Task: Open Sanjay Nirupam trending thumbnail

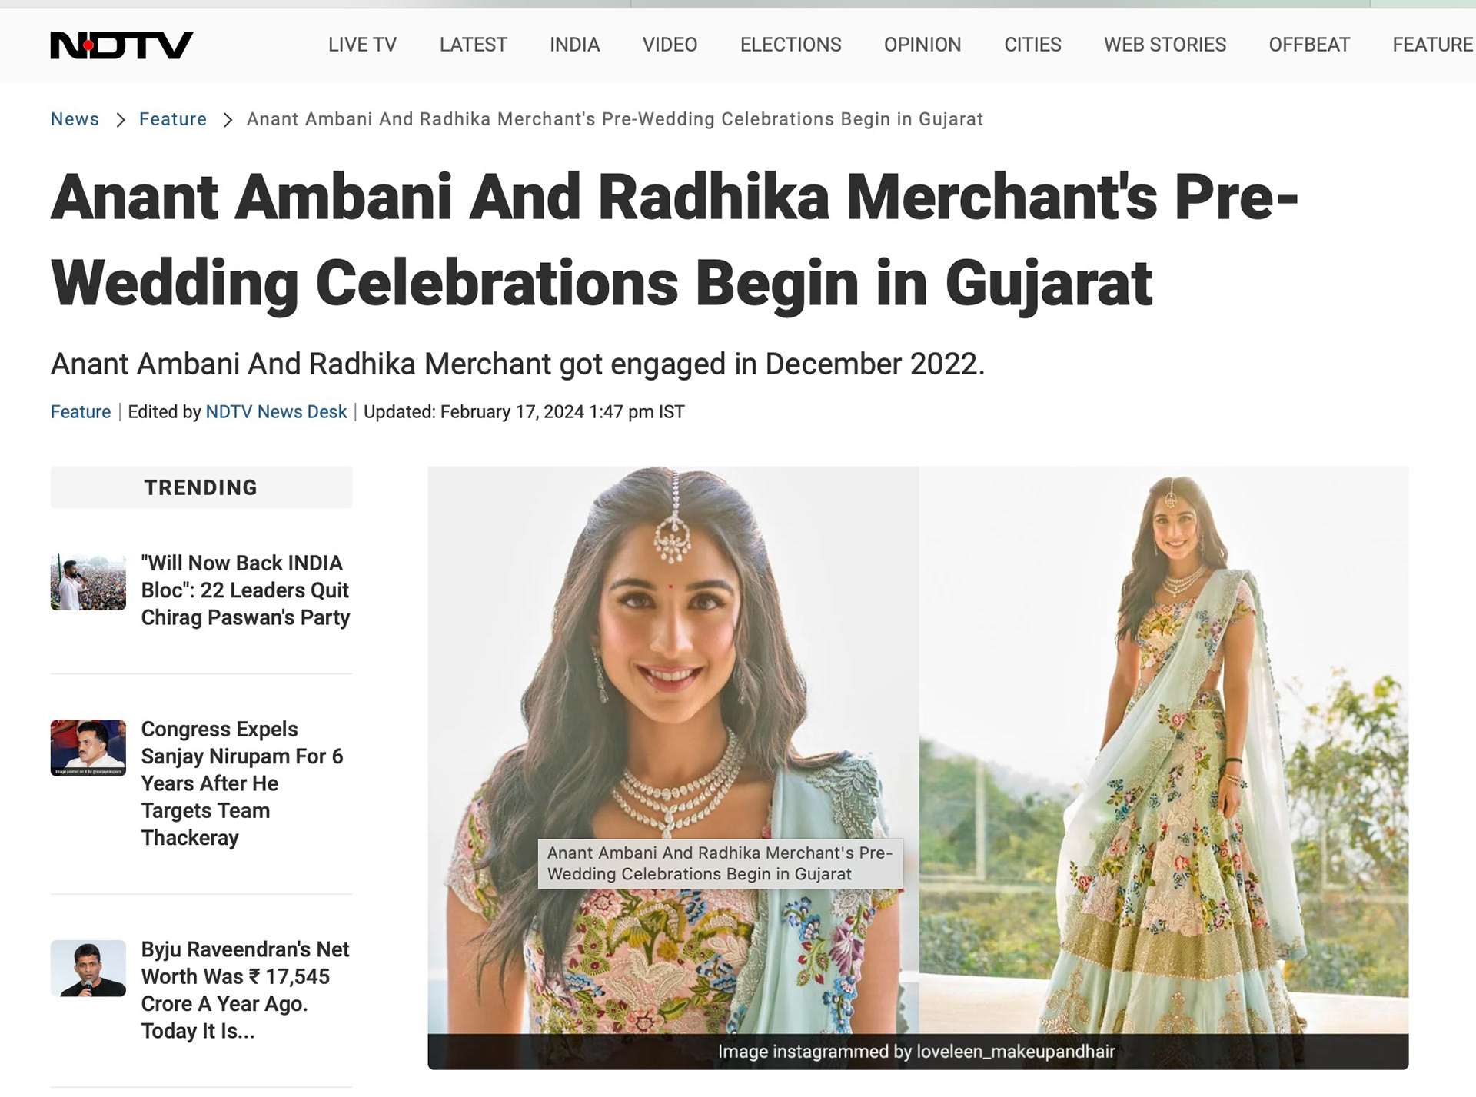Action: 88,748
